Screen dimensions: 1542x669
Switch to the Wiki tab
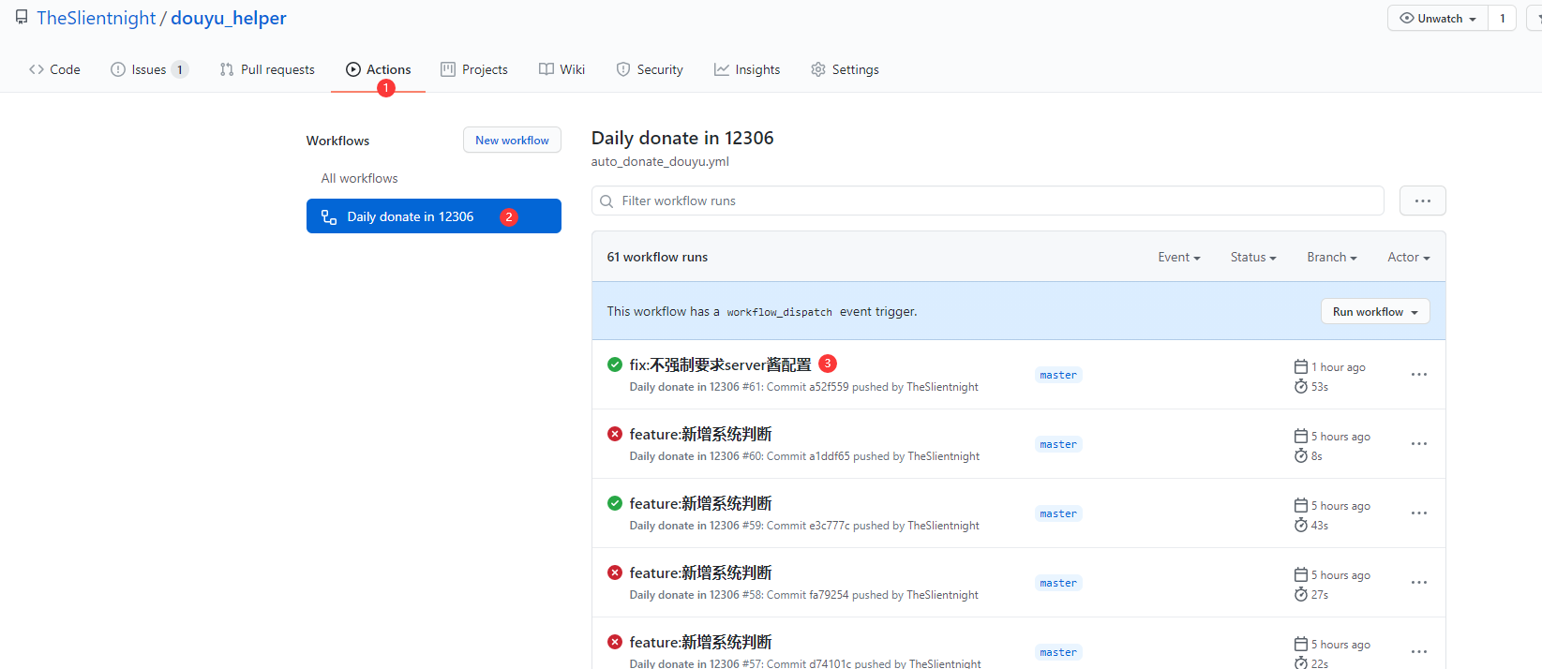coord(561,69)
